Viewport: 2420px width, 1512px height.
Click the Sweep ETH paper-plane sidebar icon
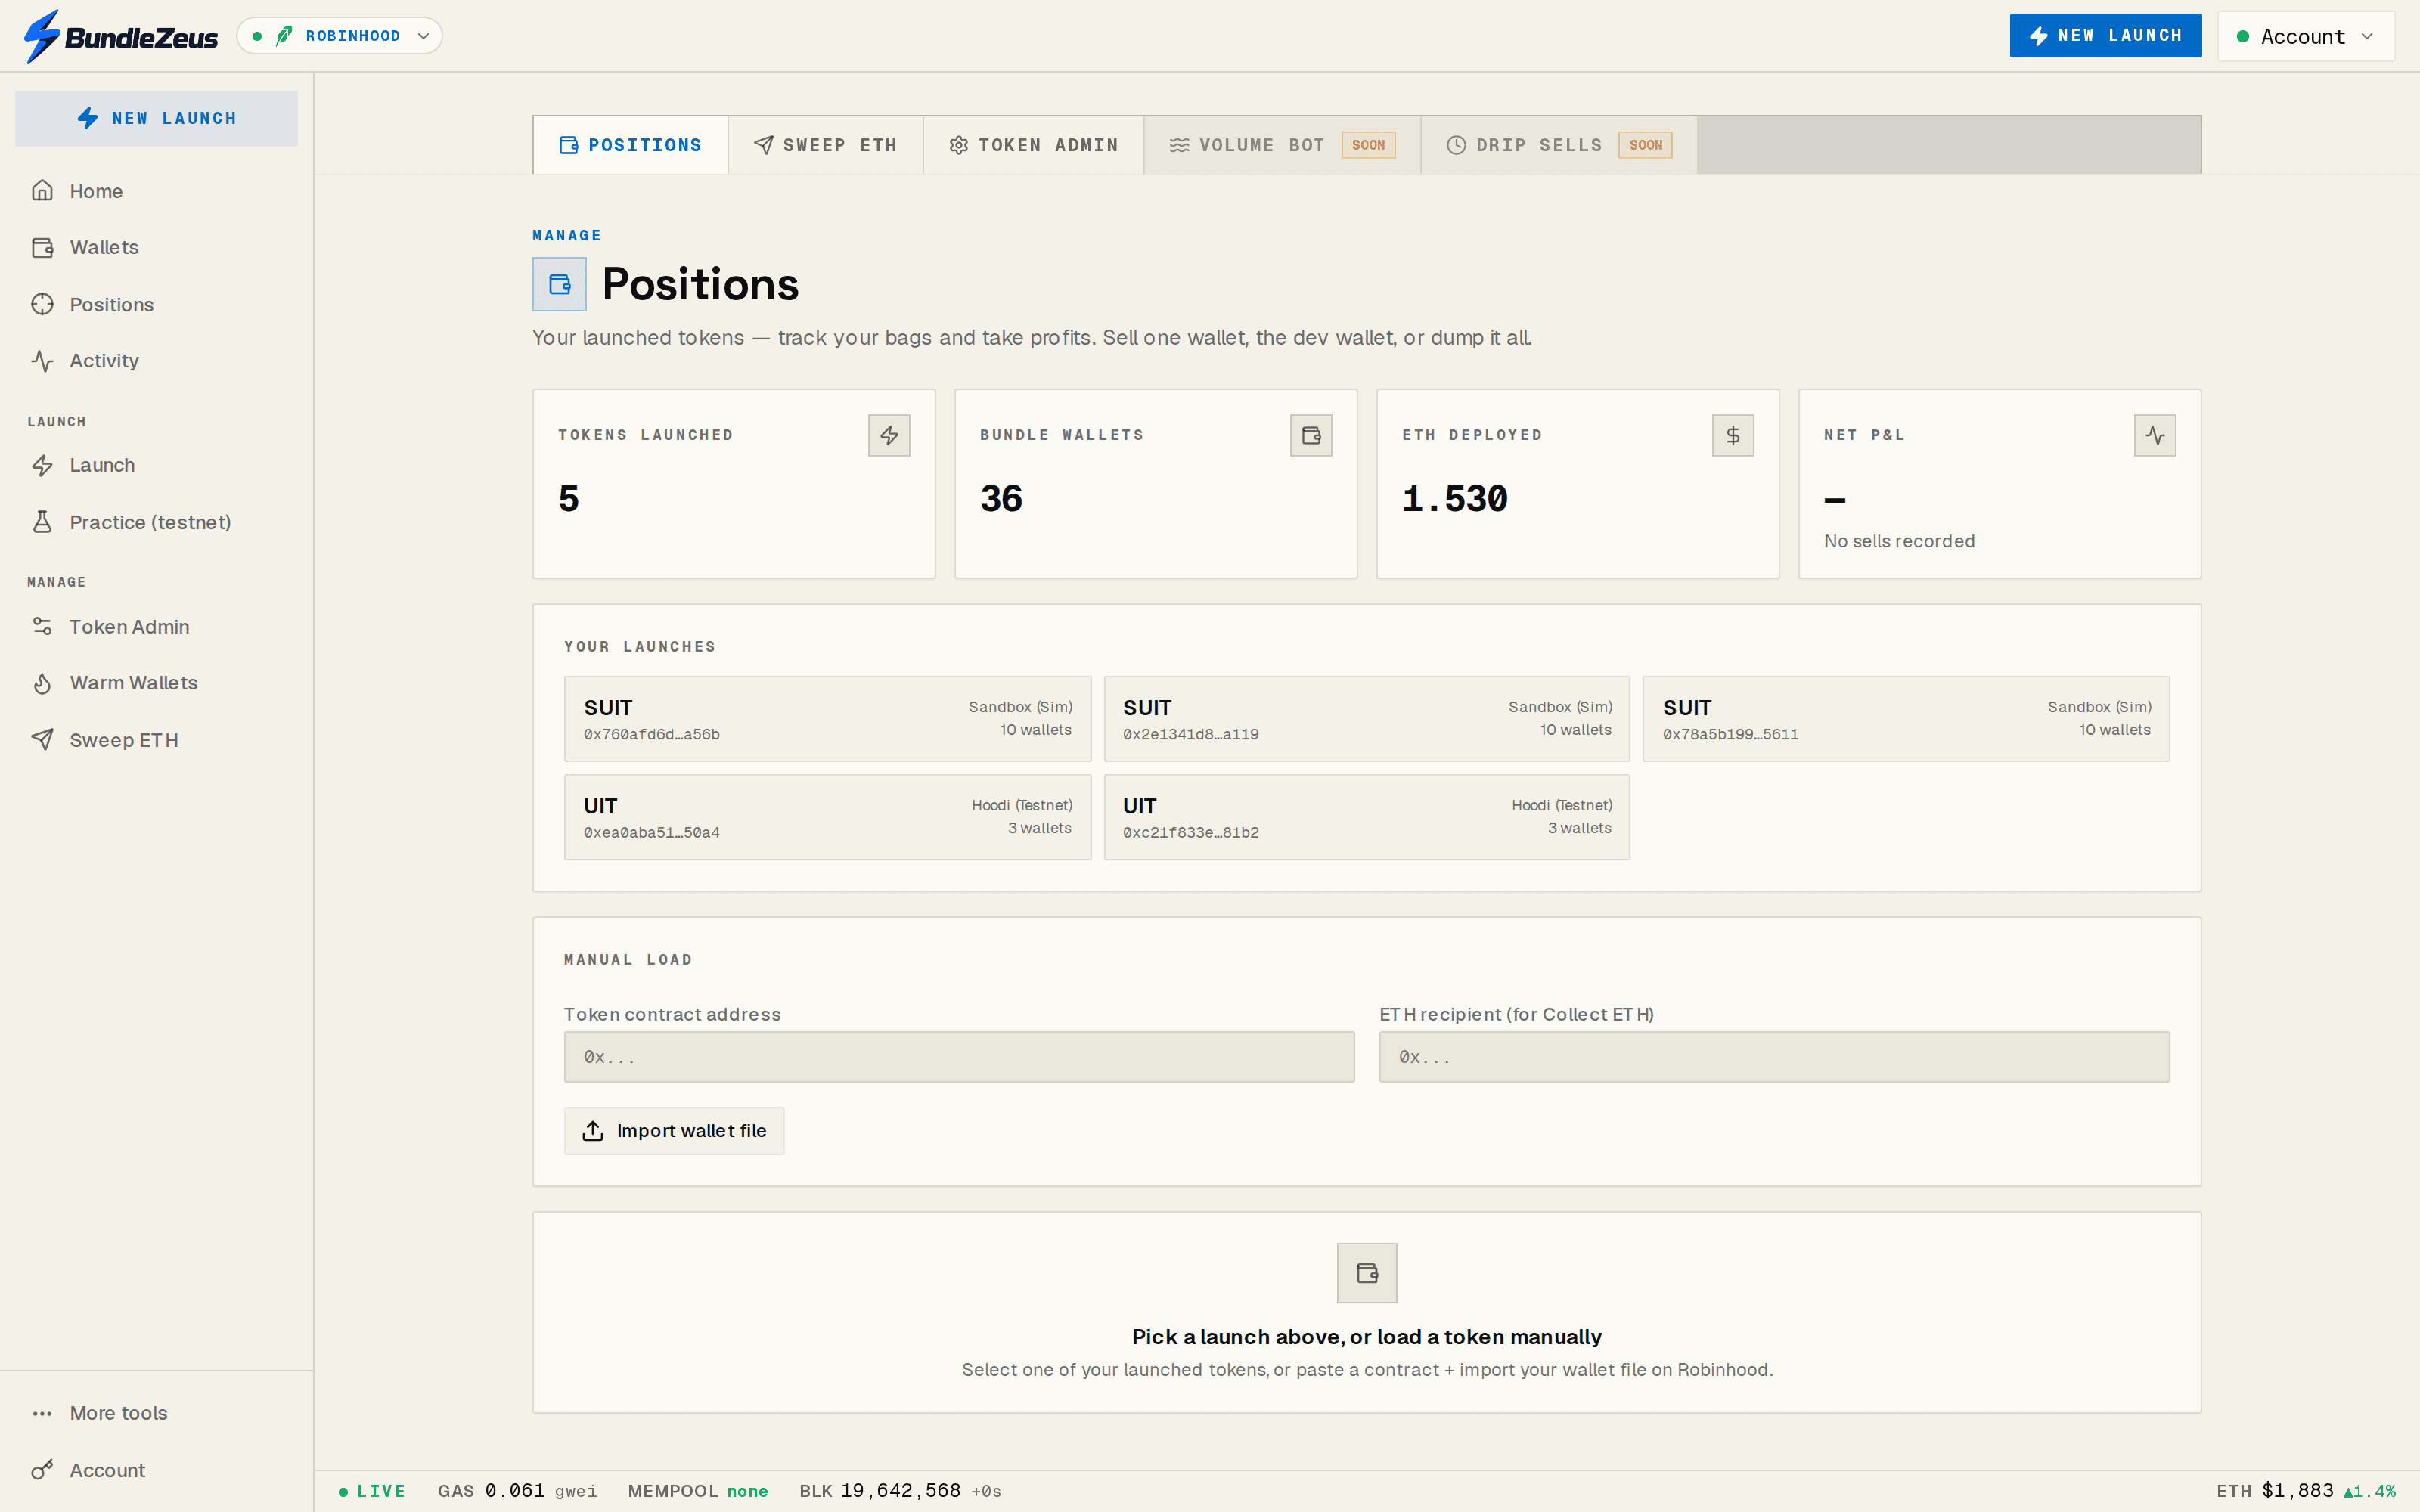pos(42,740)
